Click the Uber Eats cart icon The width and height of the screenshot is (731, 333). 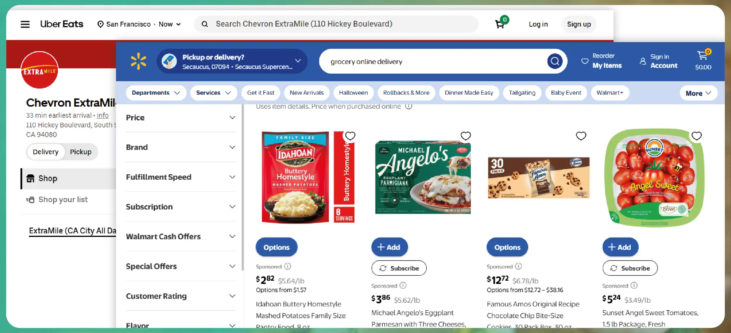click(x=500, y=24)
